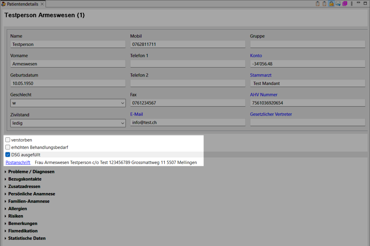370x246 pixels.
Task: Toggle the padlock lock icon in the toolbar
Action: point(331,4)
